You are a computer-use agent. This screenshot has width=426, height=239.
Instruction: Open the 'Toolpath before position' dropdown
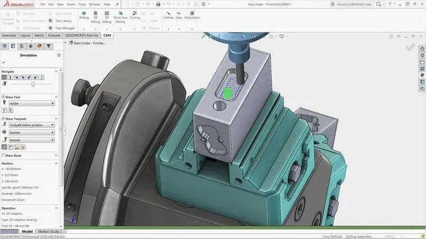[31, 125]
